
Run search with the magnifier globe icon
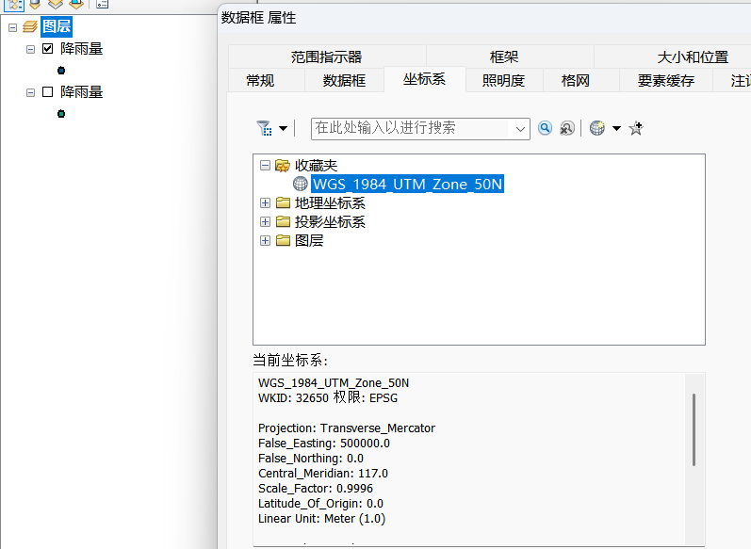tap(545, 128)
